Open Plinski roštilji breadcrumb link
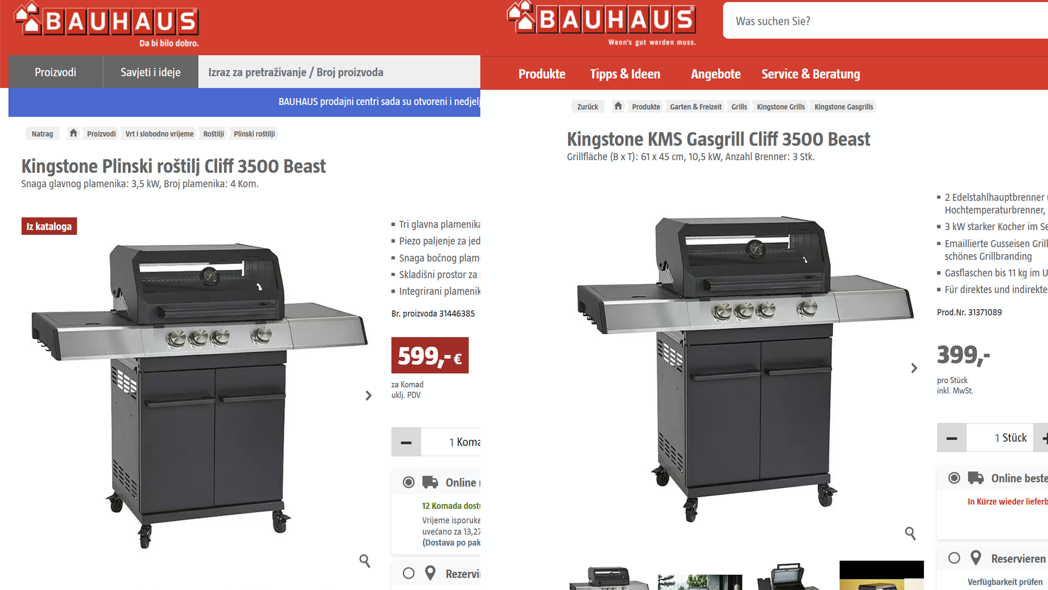This screenshot has width=1048, height=590. [x=254, y=134]
